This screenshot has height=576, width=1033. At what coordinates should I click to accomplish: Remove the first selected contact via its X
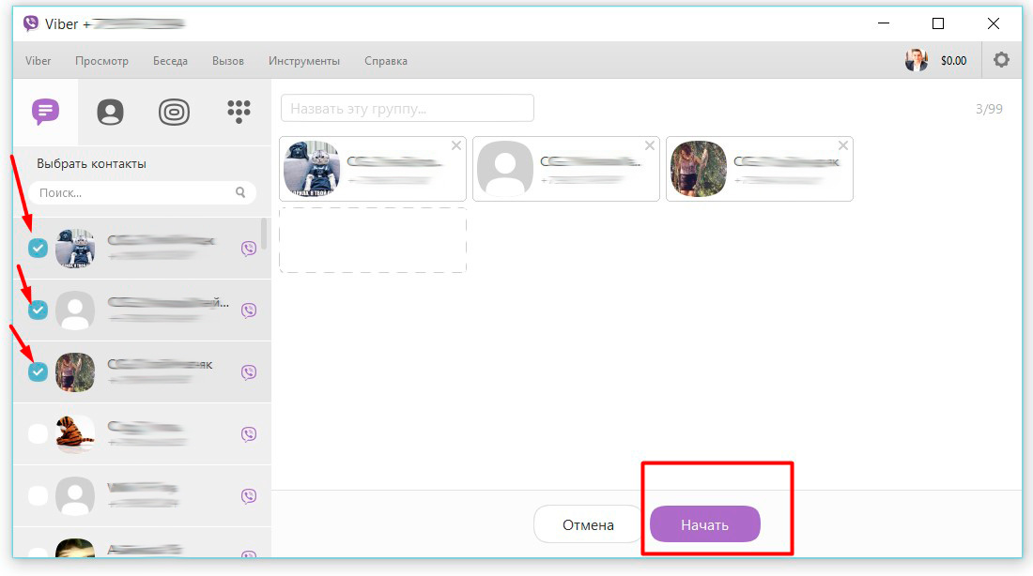[x=456, y=145]
